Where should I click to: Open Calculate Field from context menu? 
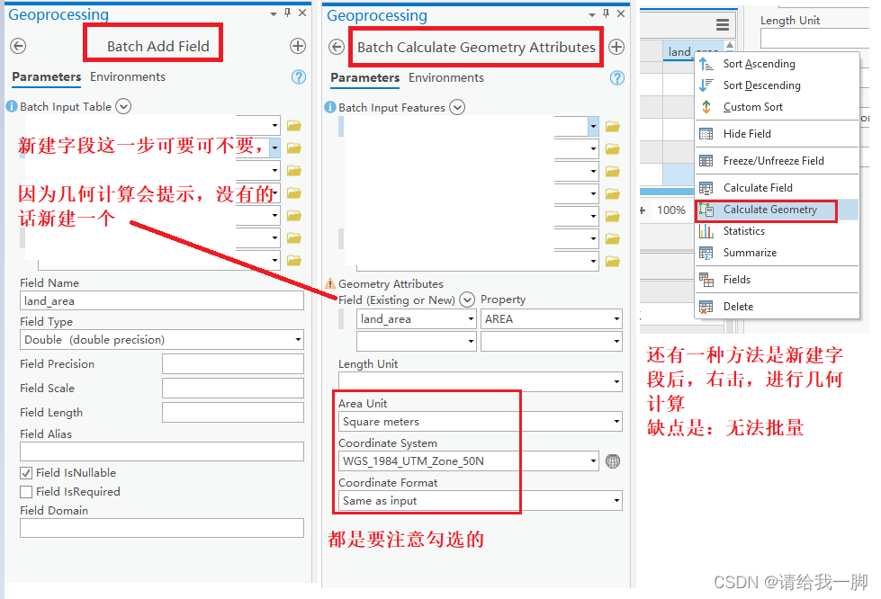coord(758,187)
